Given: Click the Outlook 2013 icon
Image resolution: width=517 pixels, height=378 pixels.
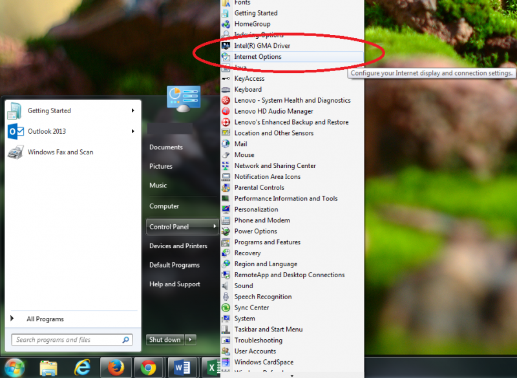Looking at the screenshot, I should pos(15,132).
